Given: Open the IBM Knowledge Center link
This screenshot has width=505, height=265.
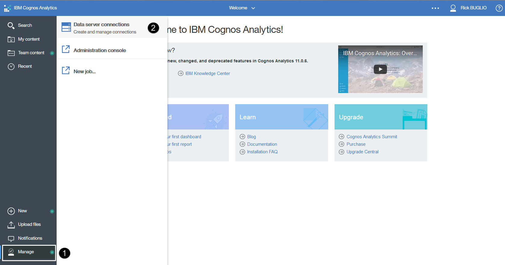Looking at the screenshot, I should (x=207, y=73).
